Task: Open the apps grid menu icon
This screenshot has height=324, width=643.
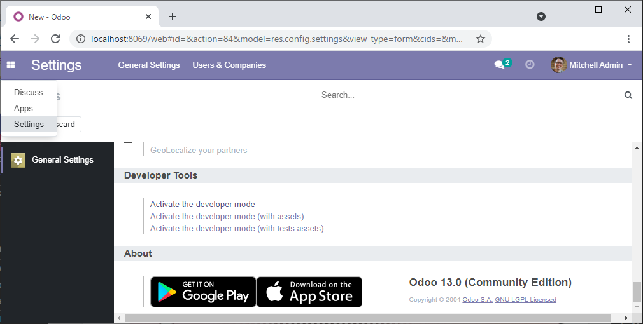Action: 11,65
